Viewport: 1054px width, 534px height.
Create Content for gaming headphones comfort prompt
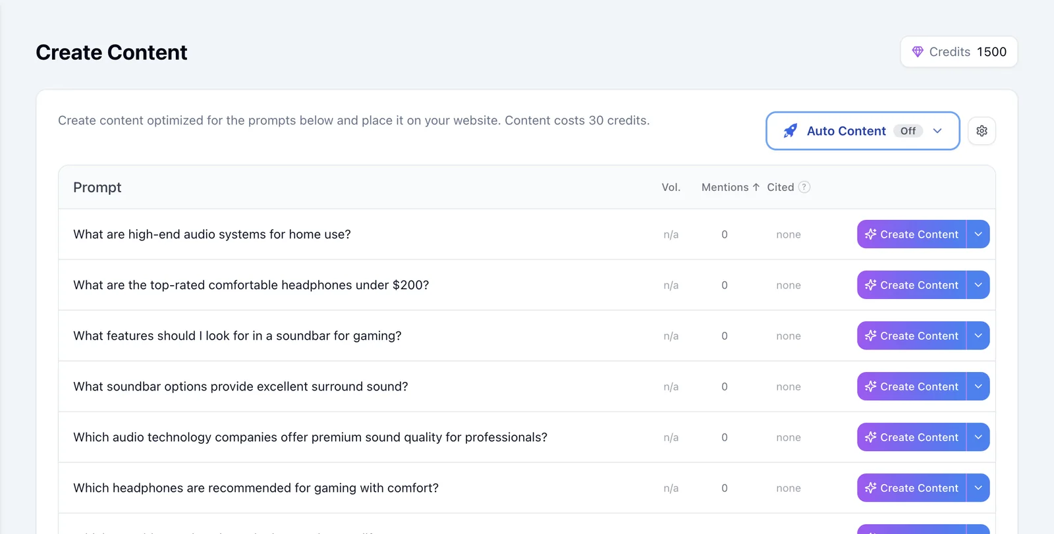[x=912, y=488]
